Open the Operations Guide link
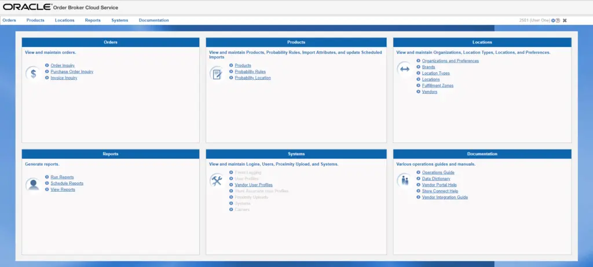 point(438,173)
